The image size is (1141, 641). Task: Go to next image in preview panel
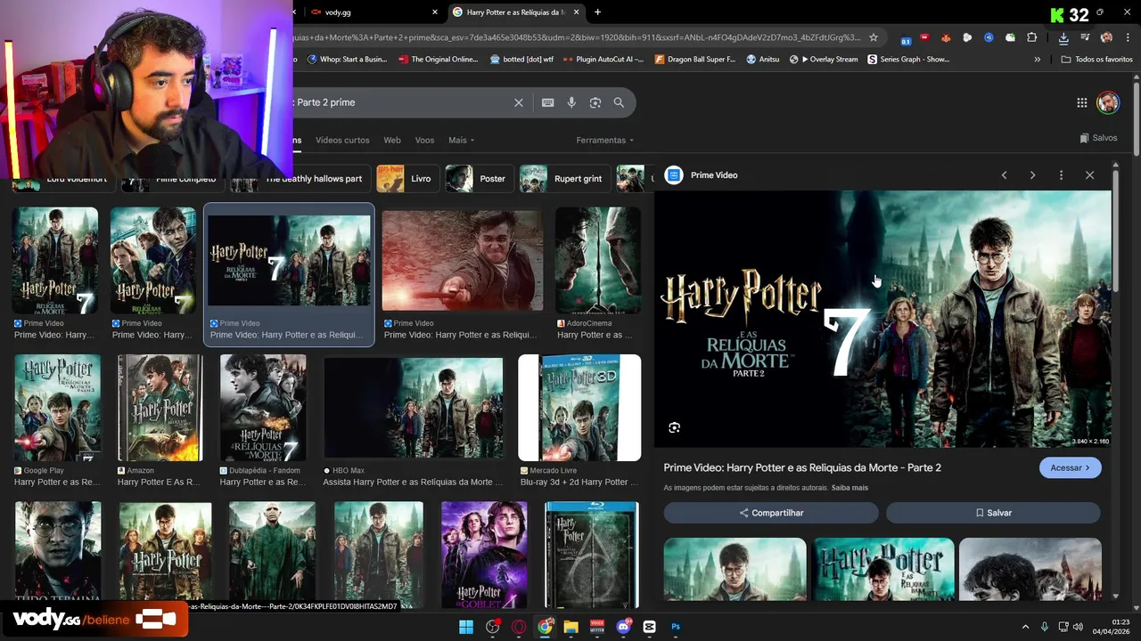[1032, 175]
